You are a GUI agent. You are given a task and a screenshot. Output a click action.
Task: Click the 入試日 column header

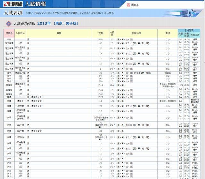(112, 34)
